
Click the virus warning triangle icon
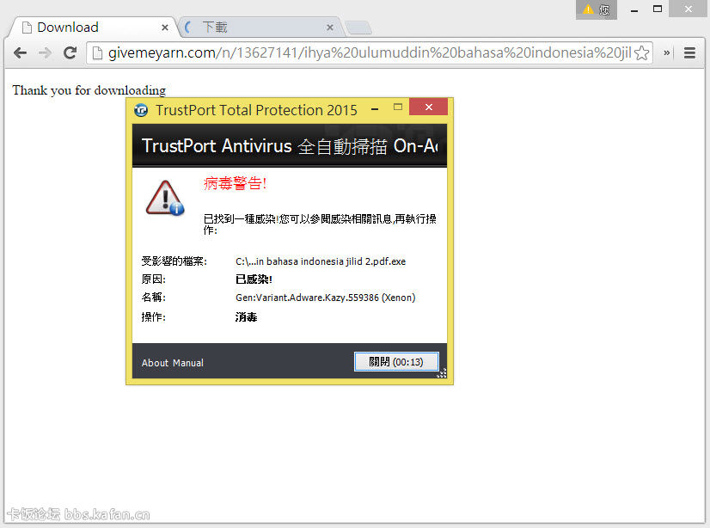point(164,198)
